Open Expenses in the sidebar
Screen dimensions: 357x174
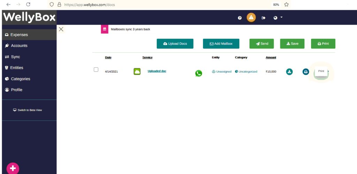click(x=29, y=35)
